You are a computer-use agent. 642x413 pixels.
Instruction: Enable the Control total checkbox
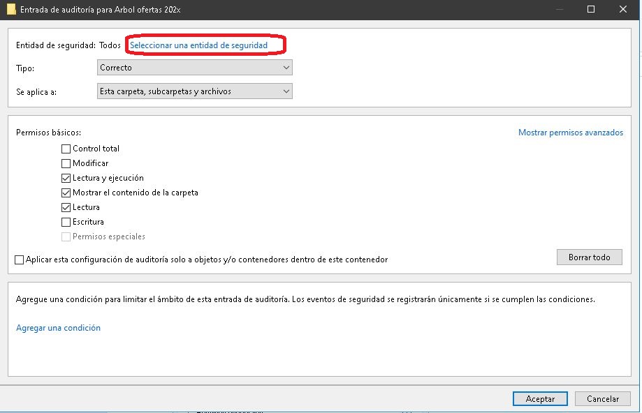click(66, 149)
